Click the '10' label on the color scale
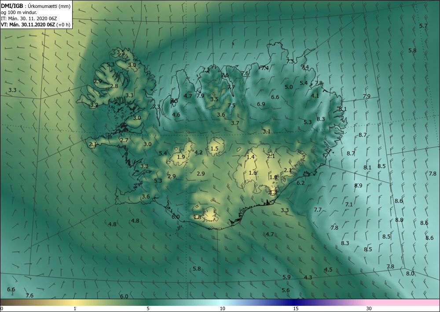 point(222,308)
